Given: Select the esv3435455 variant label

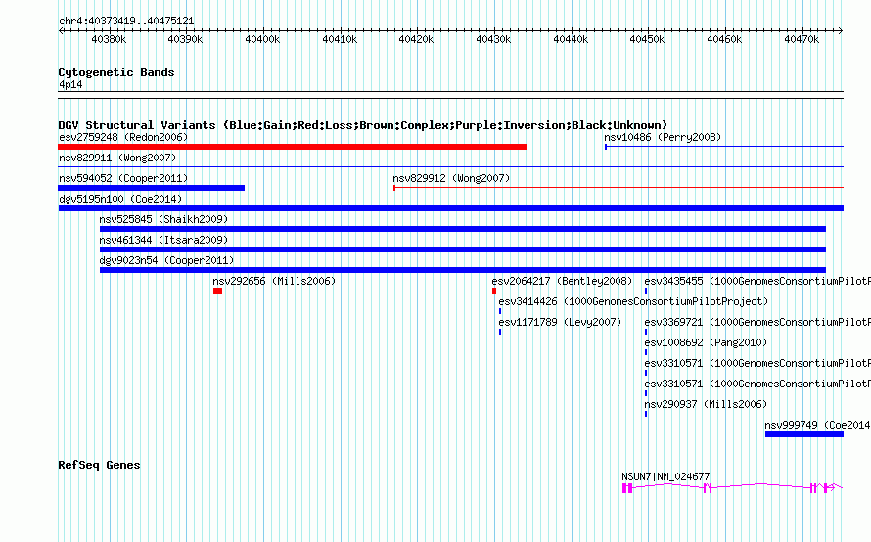Looking at the screenshot, I should pos(757,281).
